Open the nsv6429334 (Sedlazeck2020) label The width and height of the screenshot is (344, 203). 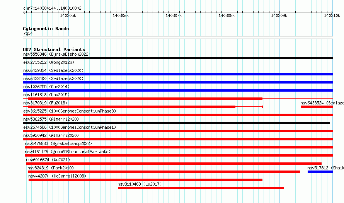click(x=53, y=70)
